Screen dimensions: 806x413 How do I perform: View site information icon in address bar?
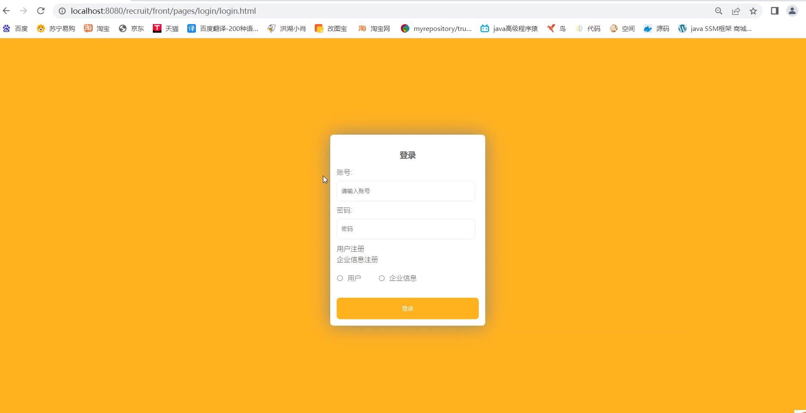(x=62, y=11)
